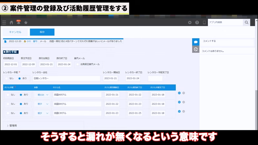
Task: Open the 朝のみ meal dropdown
Action: click(42, 95)
